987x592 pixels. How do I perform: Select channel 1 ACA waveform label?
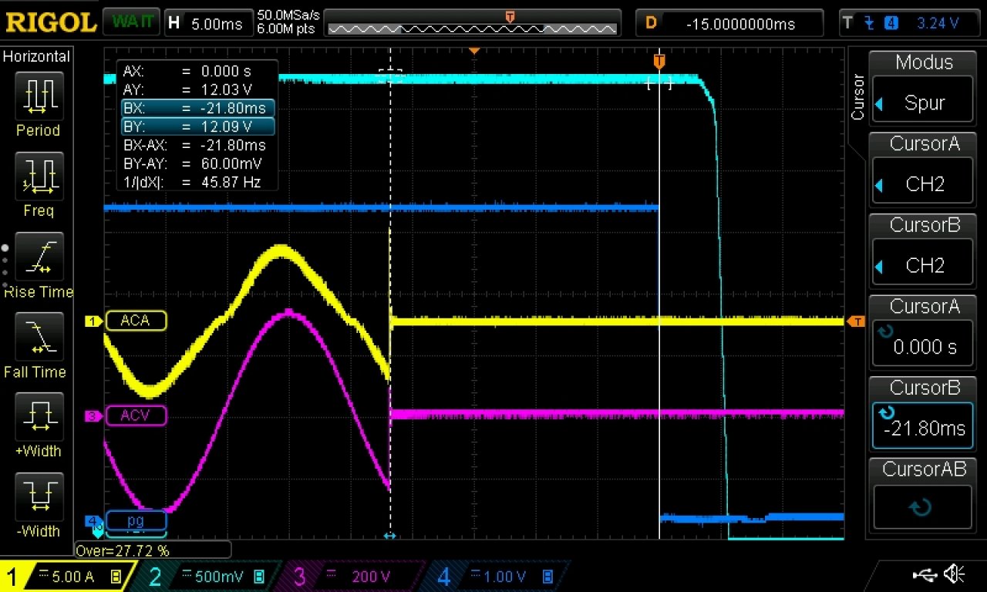pyautogui.click(x=135, y=321)
